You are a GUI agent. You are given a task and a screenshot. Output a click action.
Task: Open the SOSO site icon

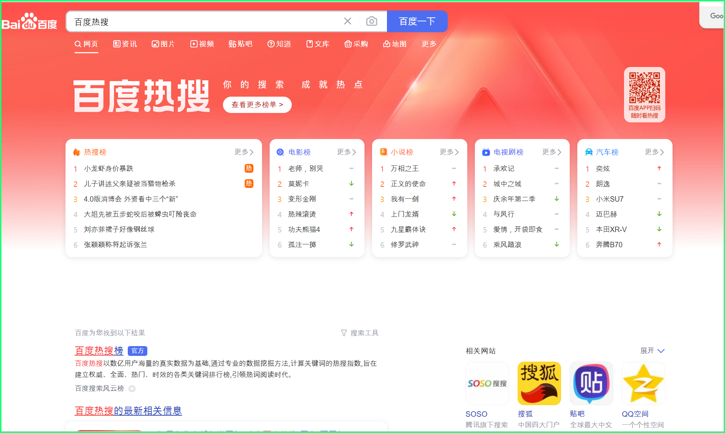click(x=487, y=383)
